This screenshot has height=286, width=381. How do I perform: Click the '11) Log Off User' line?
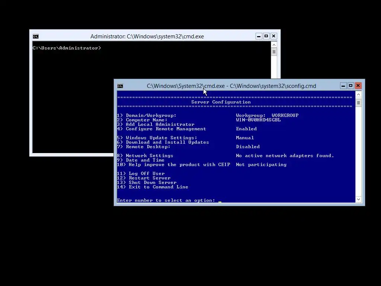[141, 174]
